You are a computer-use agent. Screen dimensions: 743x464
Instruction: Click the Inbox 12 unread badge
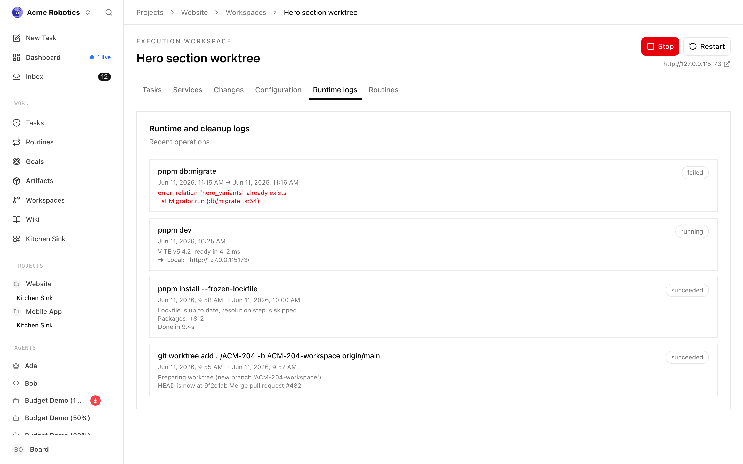click(x=104, y=77)
